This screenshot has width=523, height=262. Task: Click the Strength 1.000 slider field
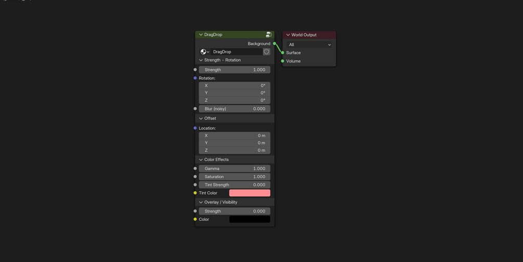tap(235, 70)
